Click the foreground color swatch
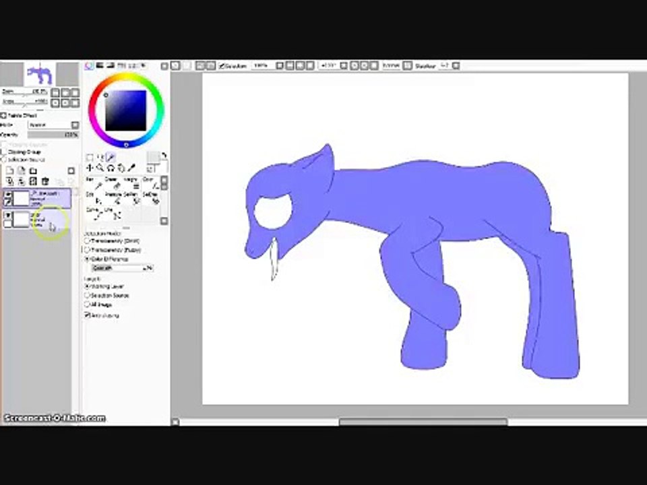This screenshot has height=485, width=647. point(153,158)
